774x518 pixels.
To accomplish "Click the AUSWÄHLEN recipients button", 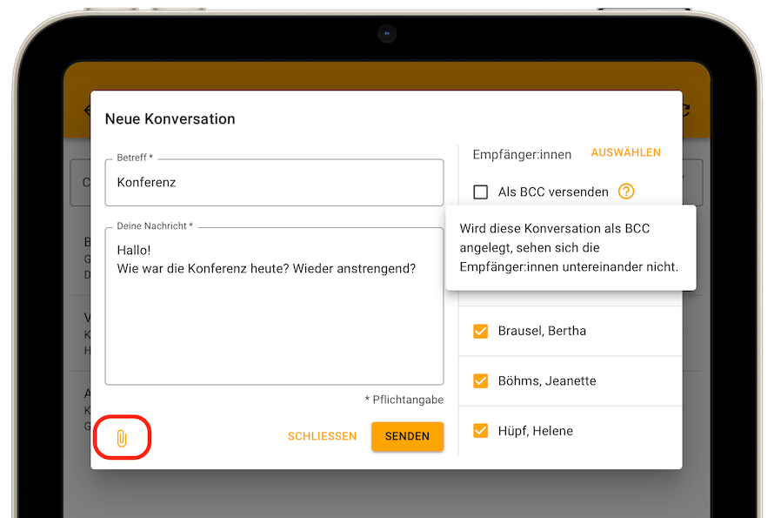I will coord(625,152).
